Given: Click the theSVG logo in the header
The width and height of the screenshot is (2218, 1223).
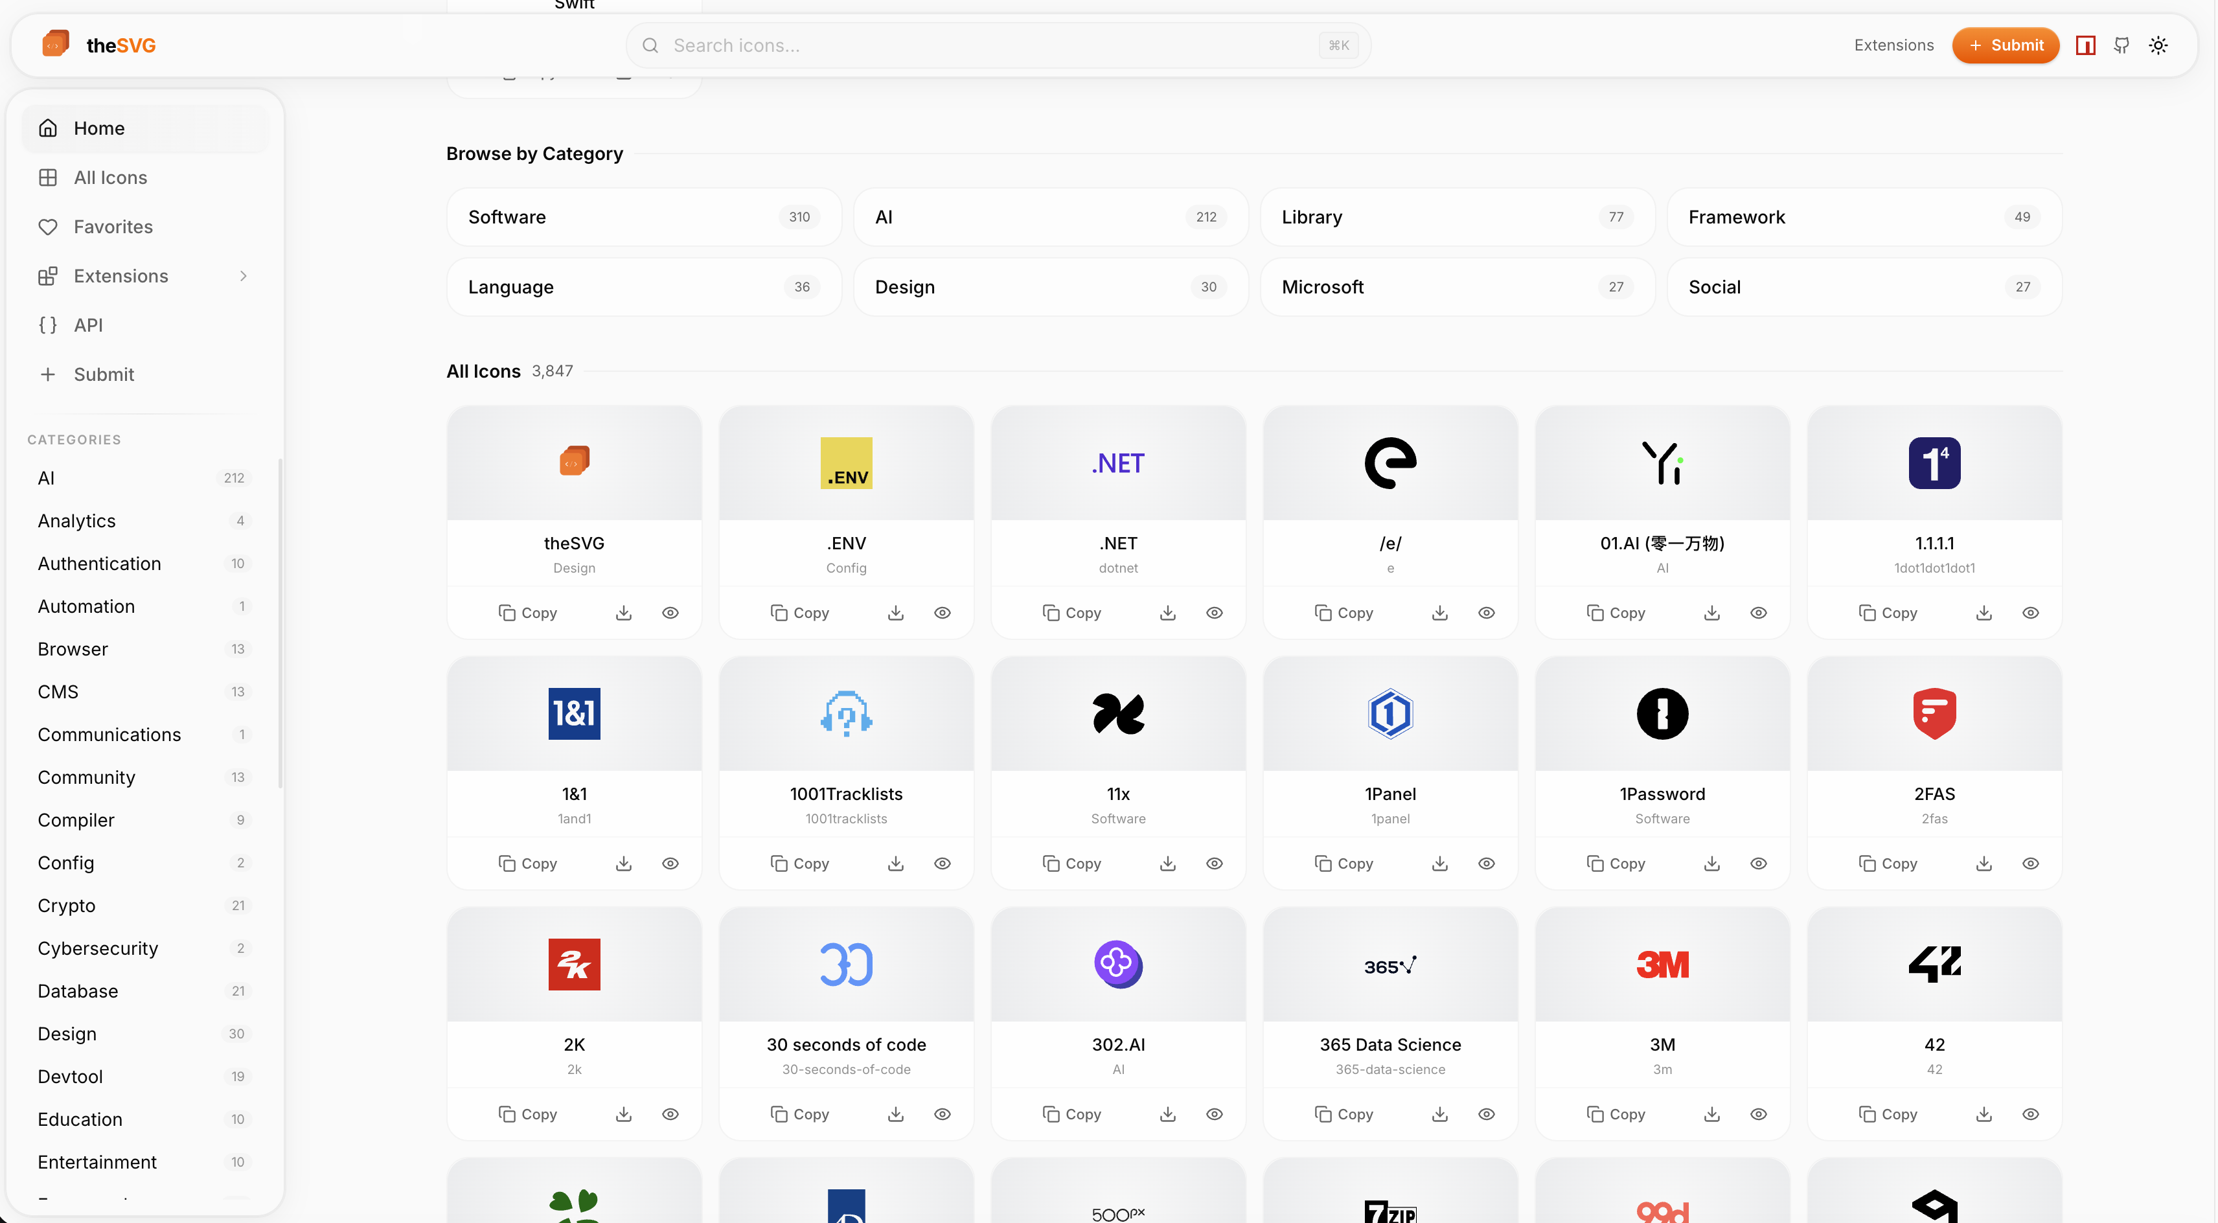Looking at the screenshot, I should (98, 44).
